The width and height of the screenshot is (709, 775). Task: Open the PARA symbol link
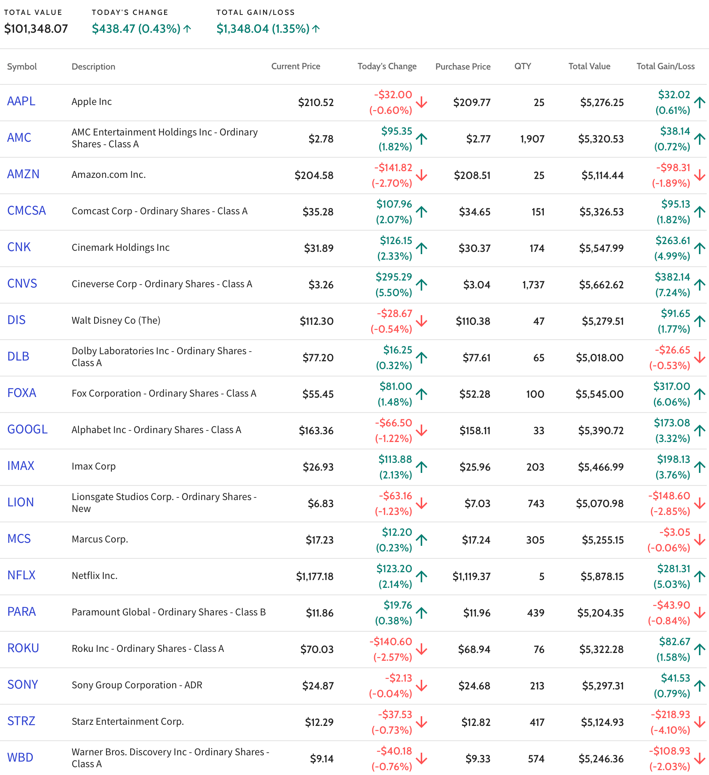point(22,612)
